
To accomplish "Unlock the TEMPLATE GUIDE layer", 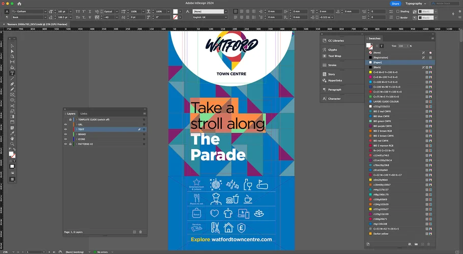I will [70, 120].
